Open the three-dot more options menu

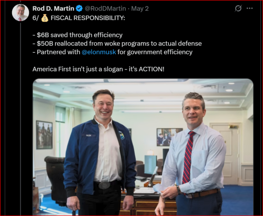[x=249, y=8]
